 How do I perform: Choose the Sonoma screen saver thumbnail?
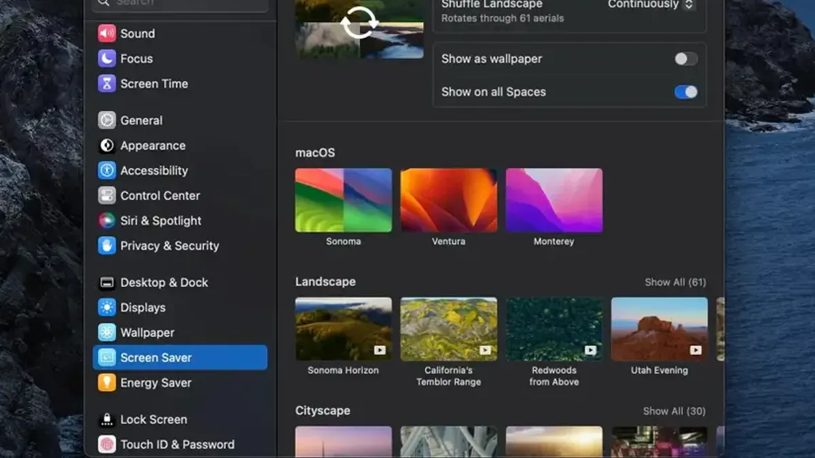point(344,200)
